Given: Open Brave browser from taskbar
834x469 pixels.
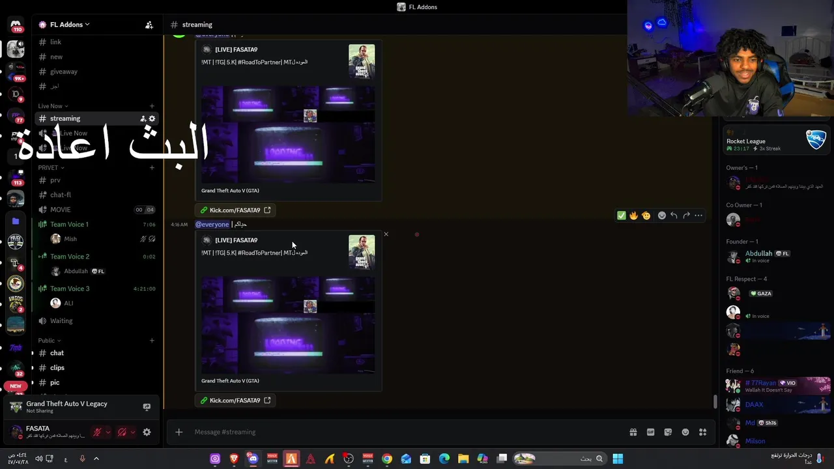Looking at the screenshot, I should pyautogui.click(x=234, y=459).
